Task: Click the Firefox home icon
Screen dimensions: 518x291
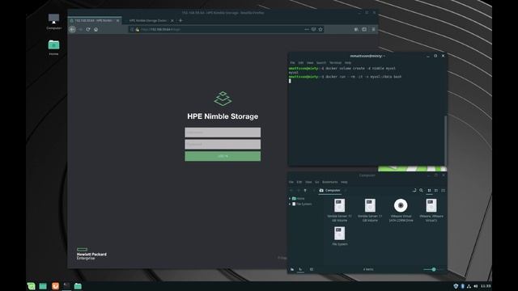Action: 96,29
